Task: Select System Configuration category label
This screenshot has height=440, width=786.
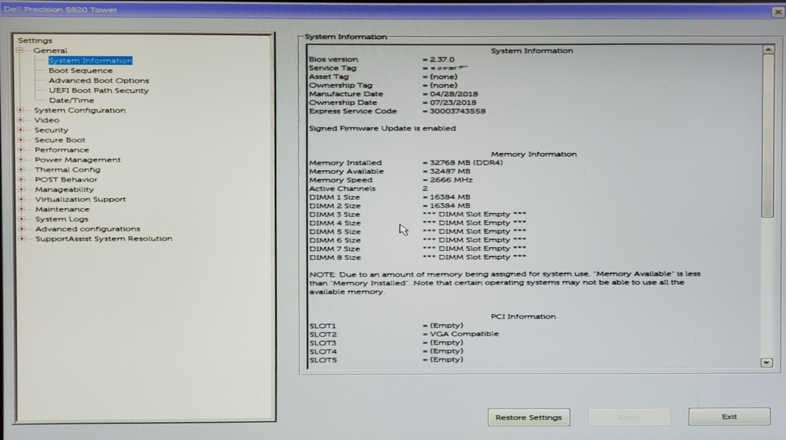Action: click(x=80, y=111)
